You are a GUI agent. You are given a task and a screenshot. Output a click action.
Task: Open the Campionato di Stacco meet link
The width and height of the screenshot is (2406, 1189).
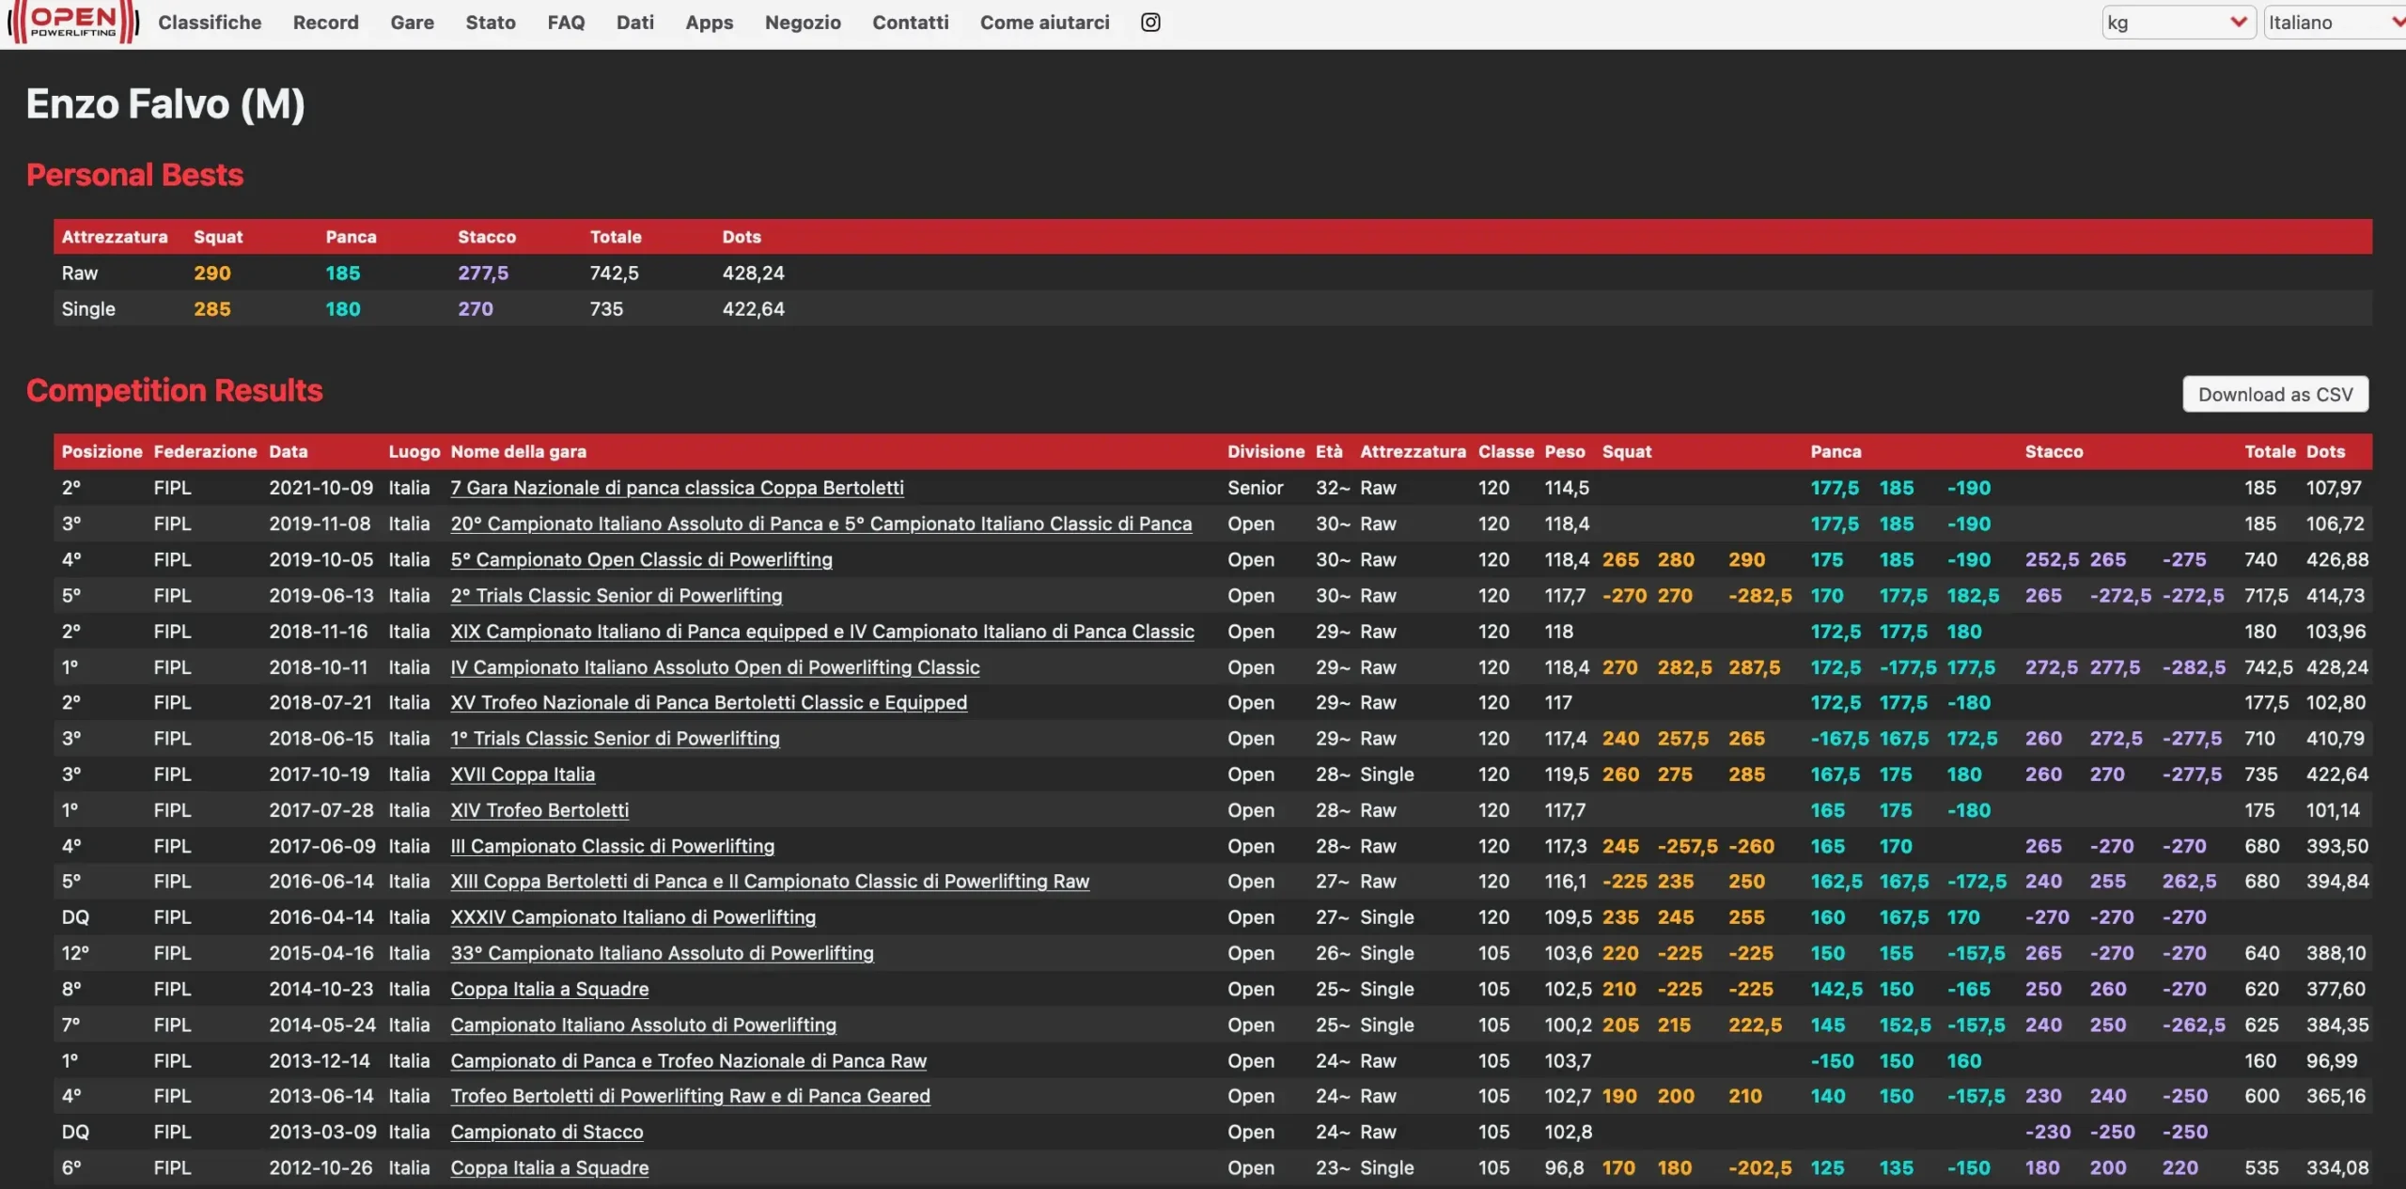click(x=547, y=1132)
